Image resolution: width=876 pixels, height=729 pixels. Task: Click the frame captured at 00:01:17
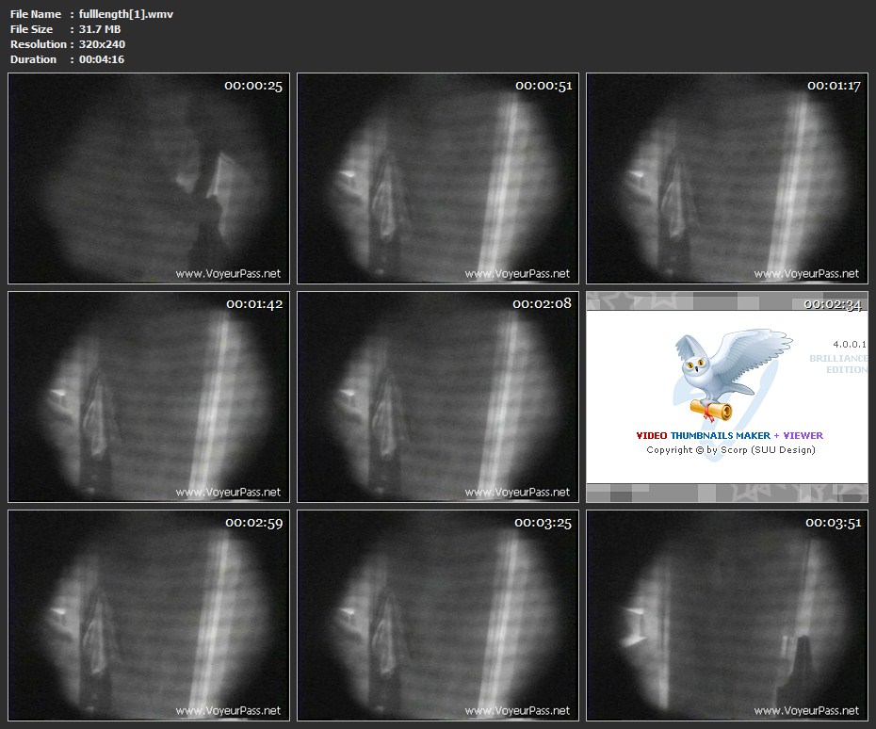[x=726, y=179]
